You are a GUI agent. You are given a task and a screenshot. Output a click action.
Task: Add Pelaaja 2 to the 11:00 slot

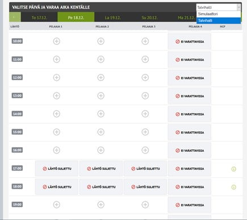101,59
